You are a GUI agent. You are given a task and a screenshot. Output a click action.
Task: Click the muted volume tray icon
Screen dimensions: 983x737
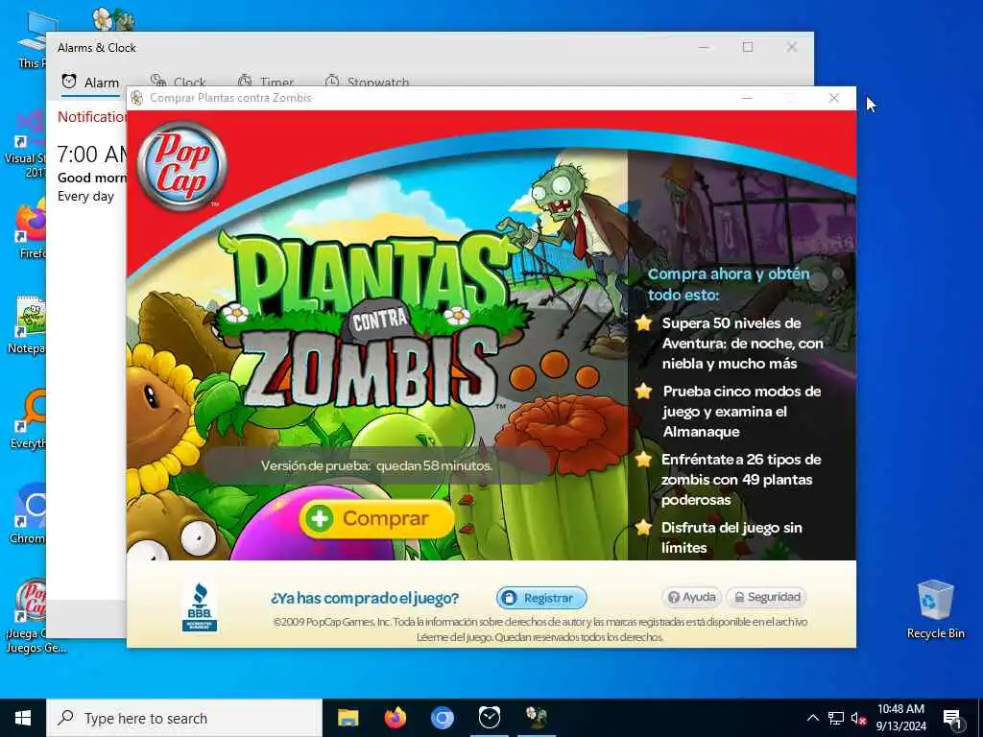click(858, 718)
